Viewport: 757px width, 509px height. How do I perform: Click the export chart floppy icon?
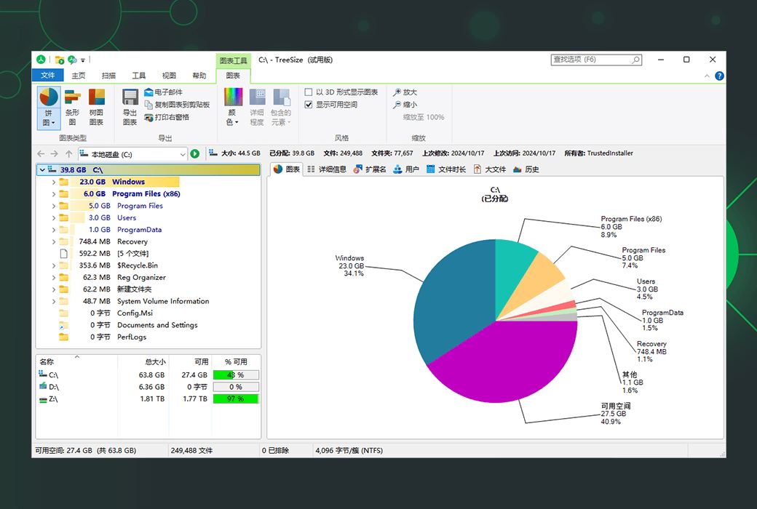click(130, 97)
